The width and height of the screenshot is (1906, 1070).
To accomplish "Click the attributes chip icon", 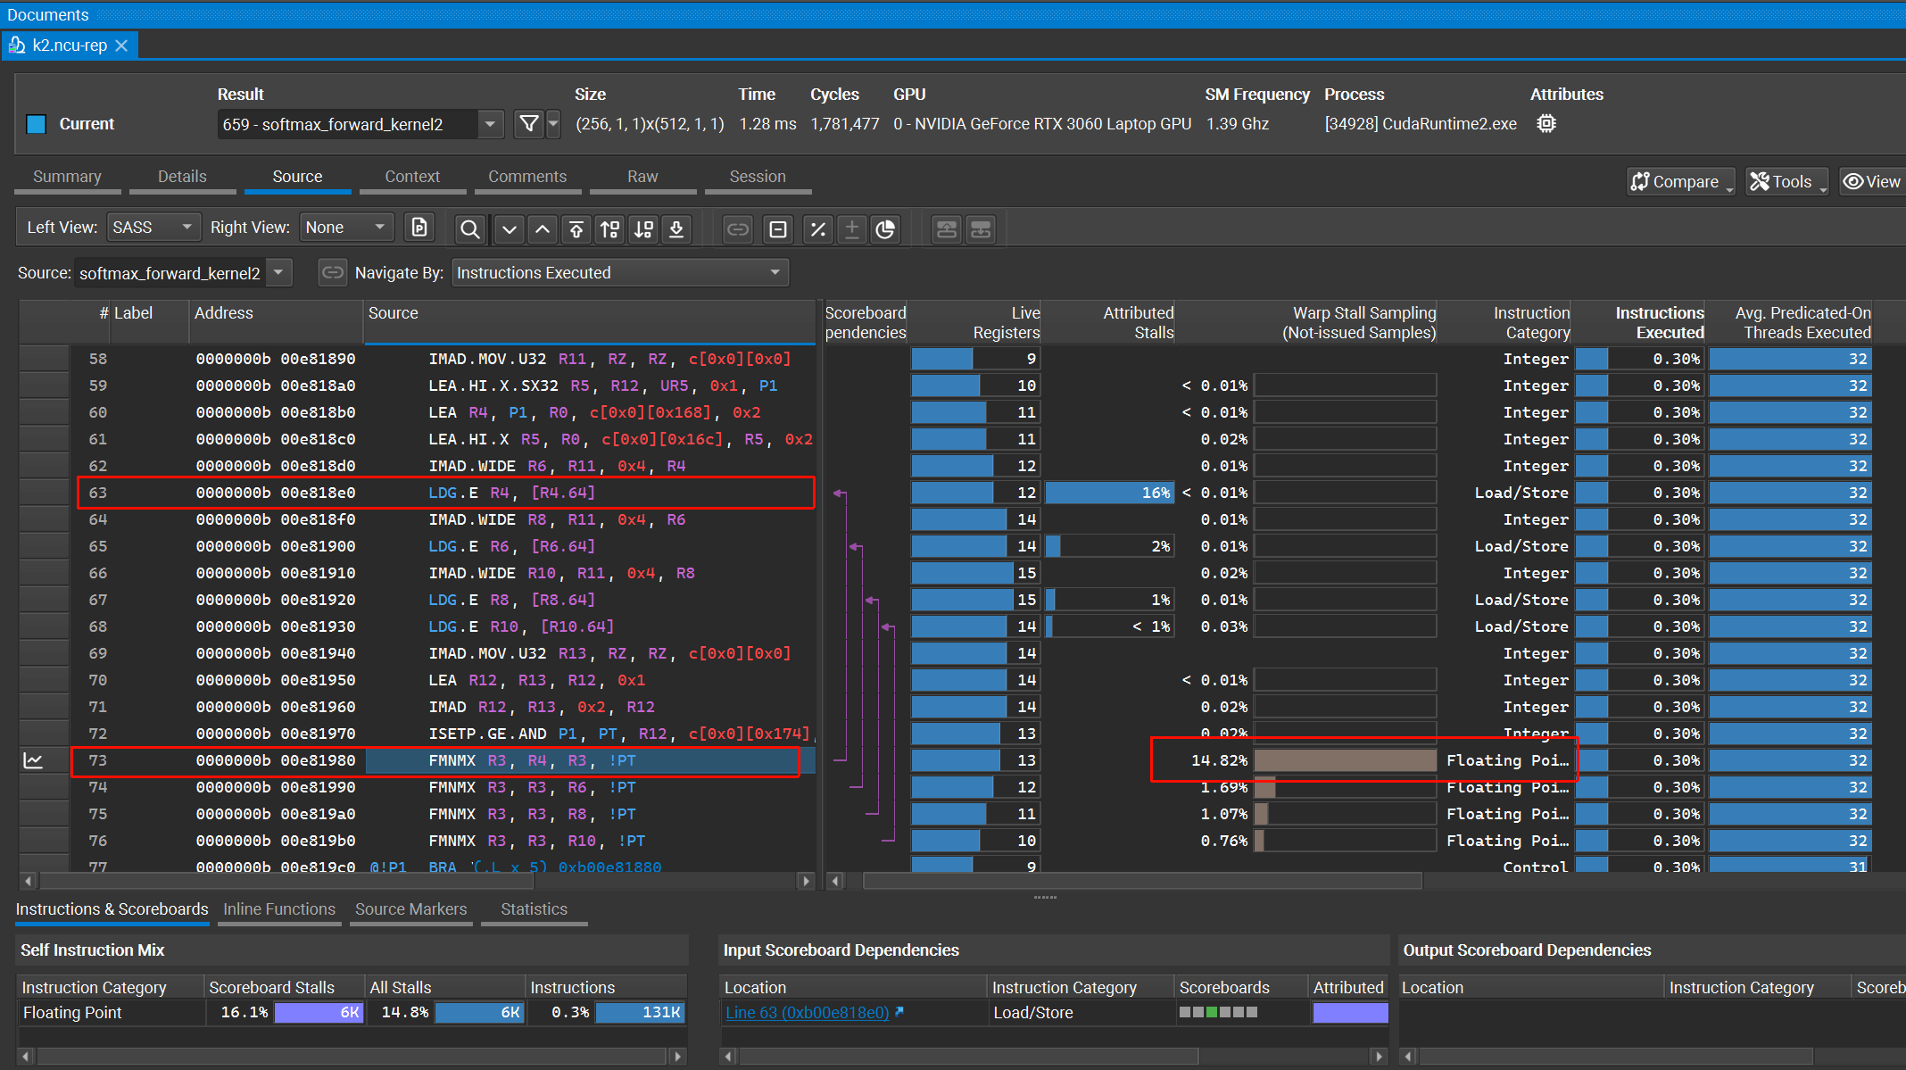I will point(1546,124).
